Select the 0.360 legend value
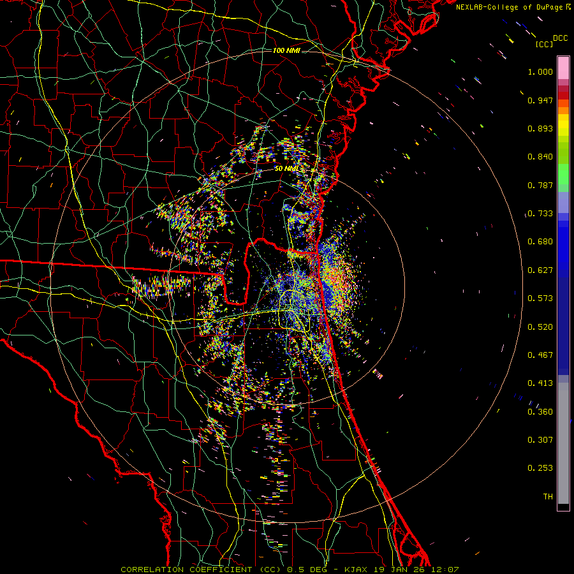The width and height of the screenshot is (574, 574). (x=540, y=412)
